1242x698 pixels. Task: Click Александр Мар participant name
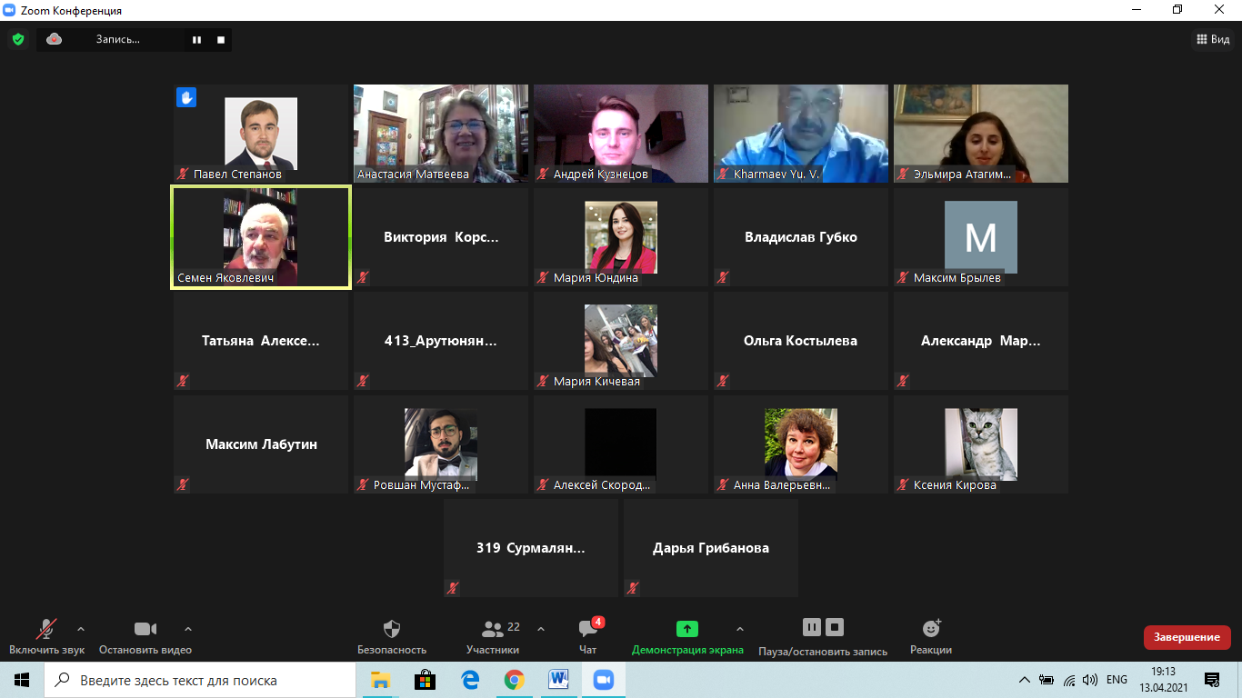981,341
